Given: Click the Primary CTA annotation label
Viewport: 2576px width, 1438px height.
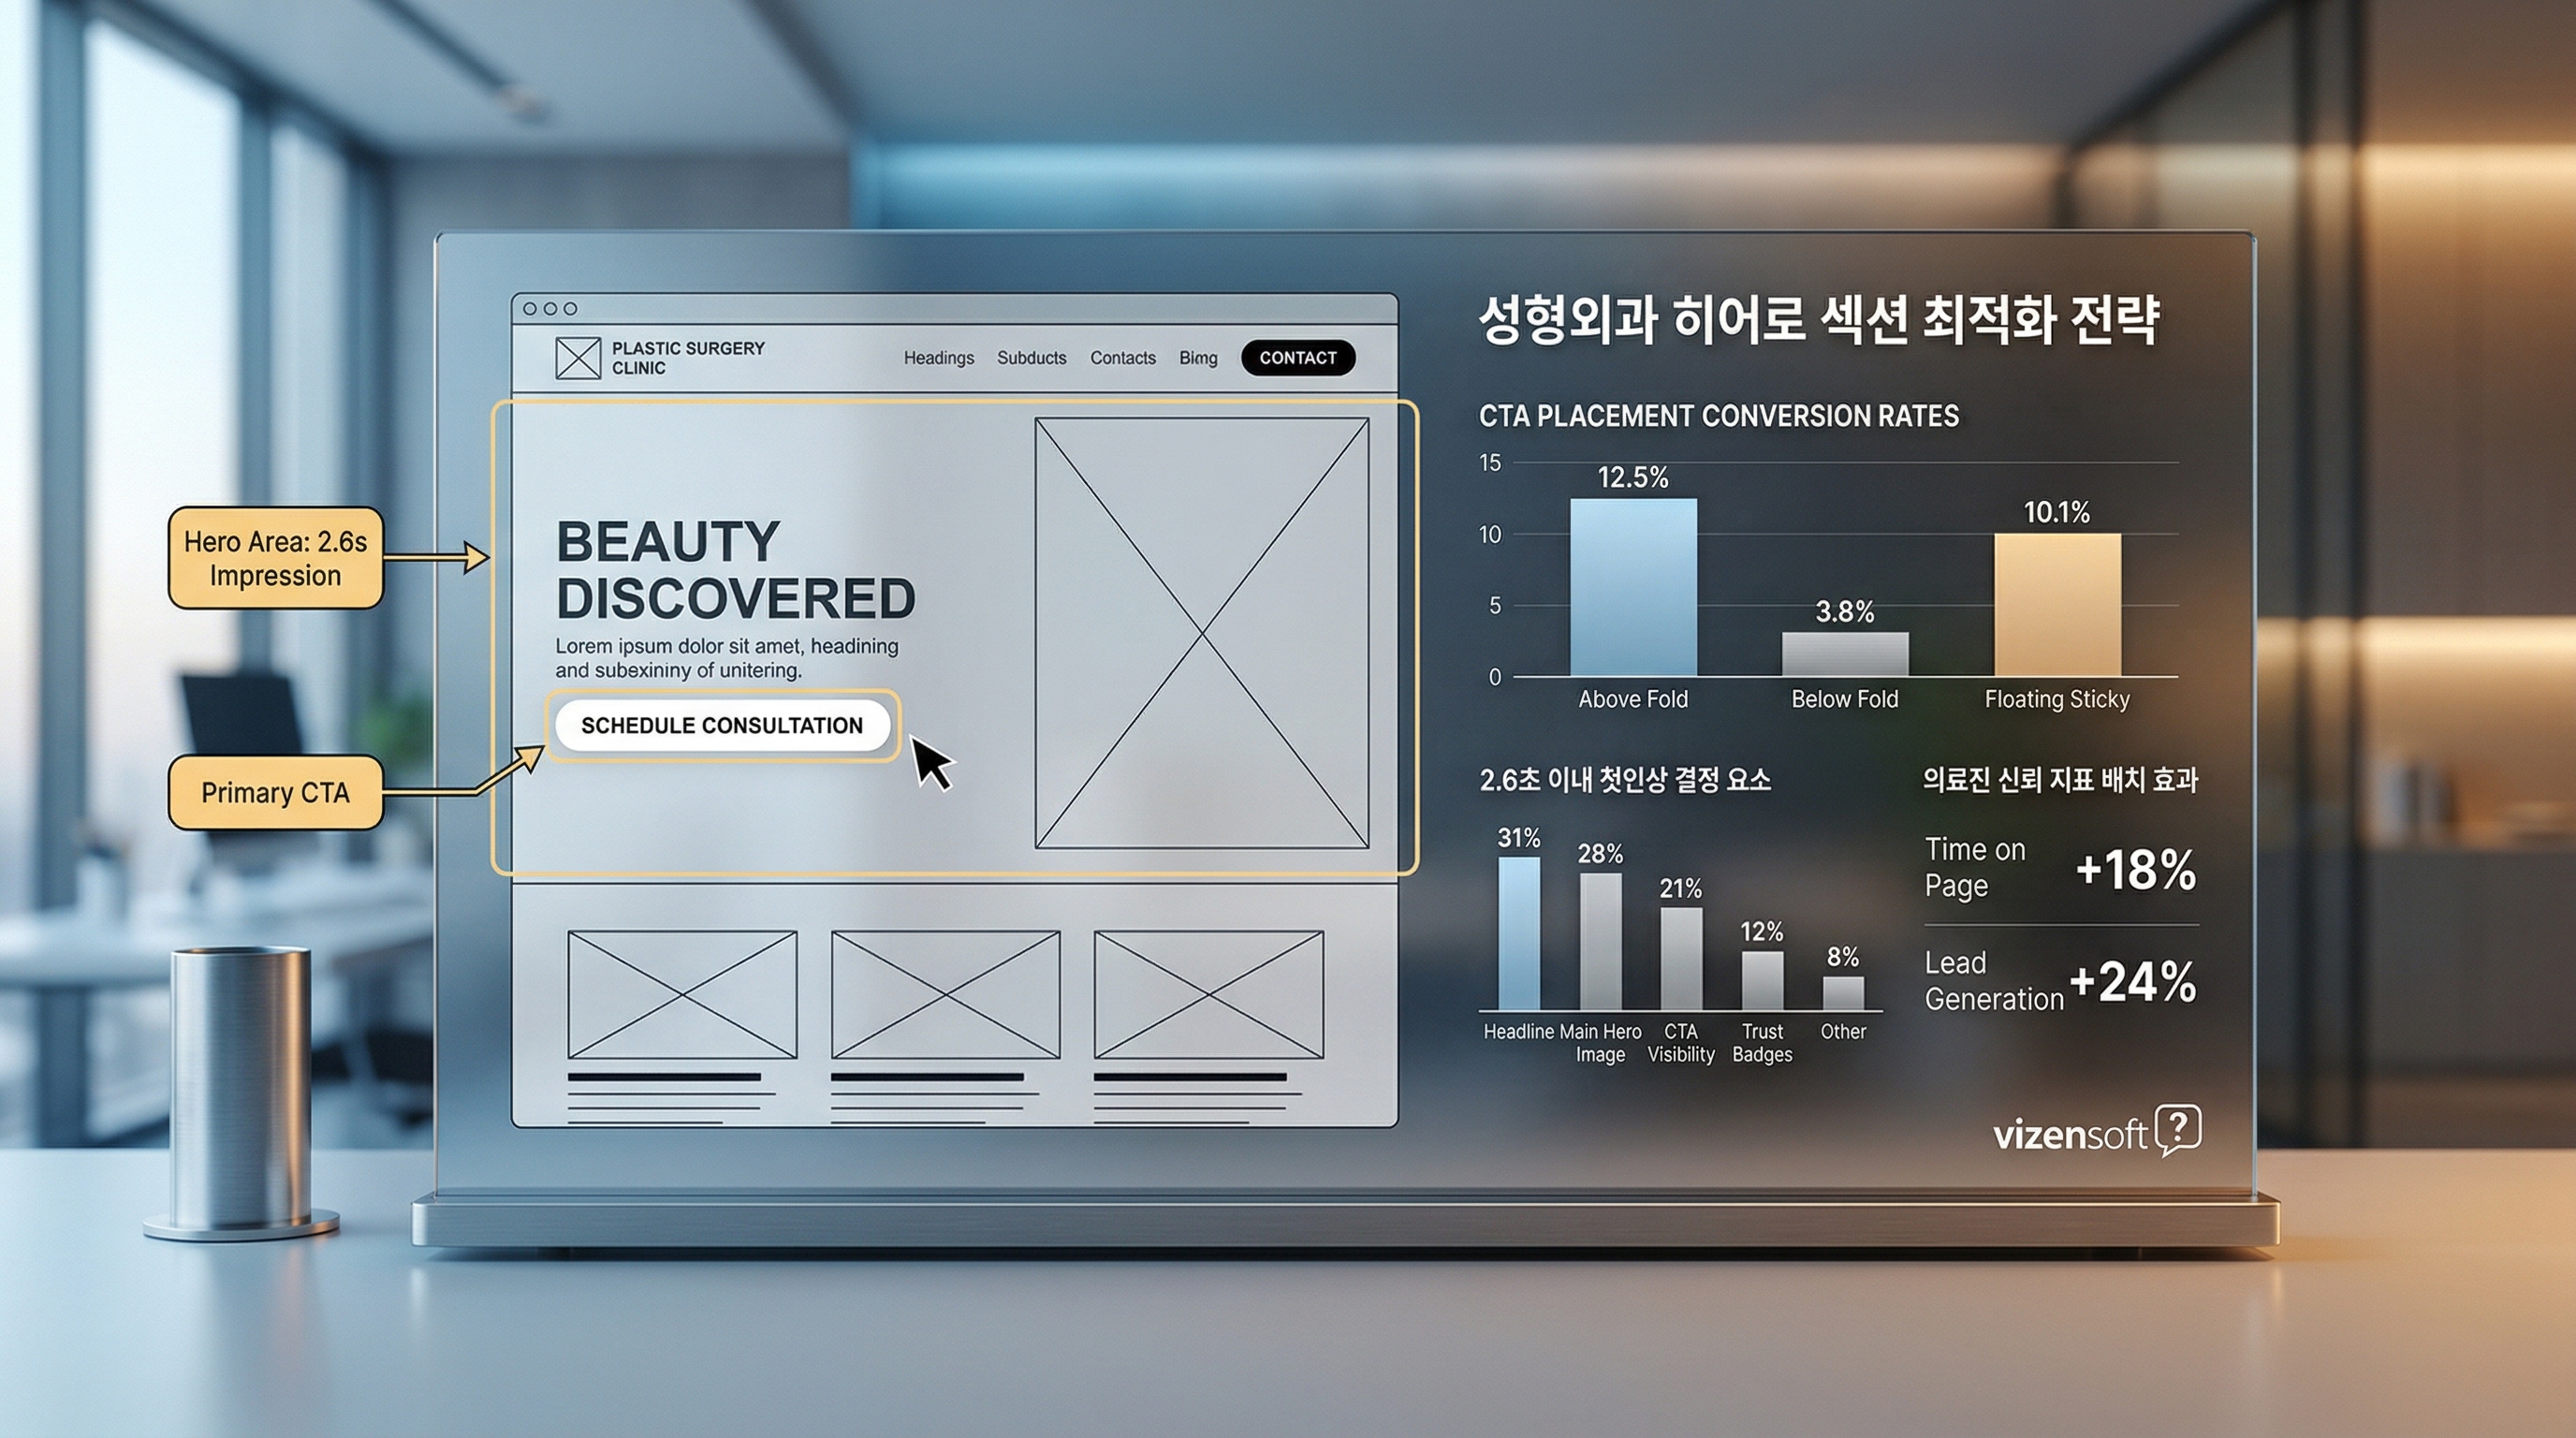Looking at the screenshot, I should [x=275, y=793].
